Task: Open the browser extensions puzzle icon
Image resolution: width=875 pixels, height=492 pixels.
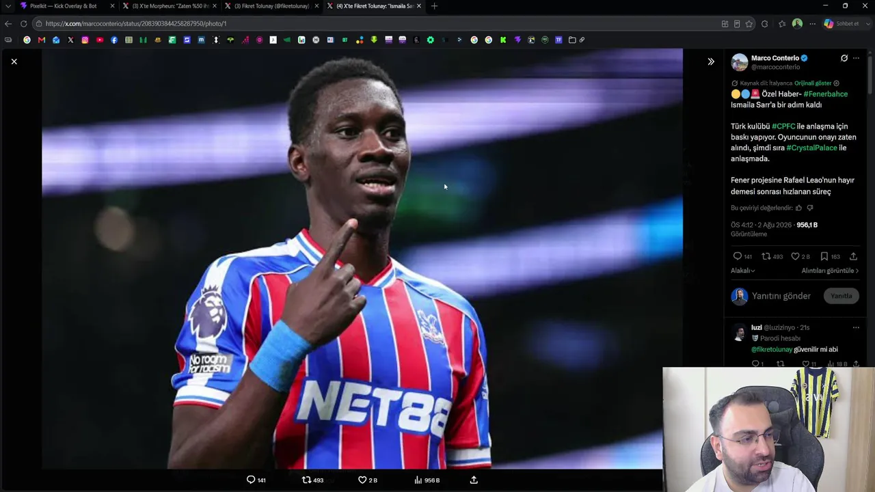Action: (x=764, y=24)
